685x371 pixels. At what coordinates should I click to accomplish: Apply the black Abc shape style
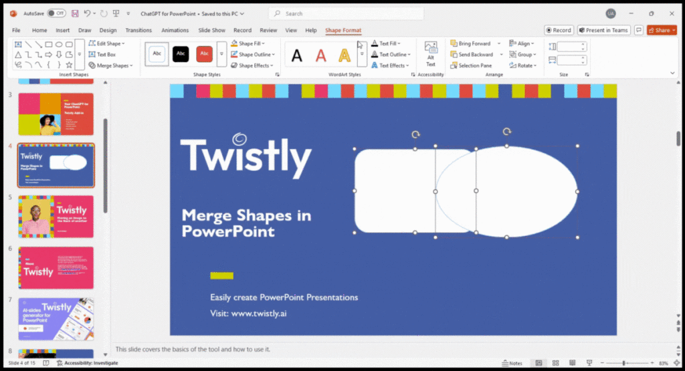[x=181, y=53]
